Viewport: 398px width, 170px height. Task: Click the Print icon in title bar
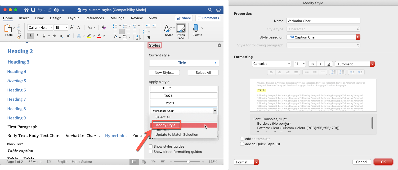pos(56,10)
